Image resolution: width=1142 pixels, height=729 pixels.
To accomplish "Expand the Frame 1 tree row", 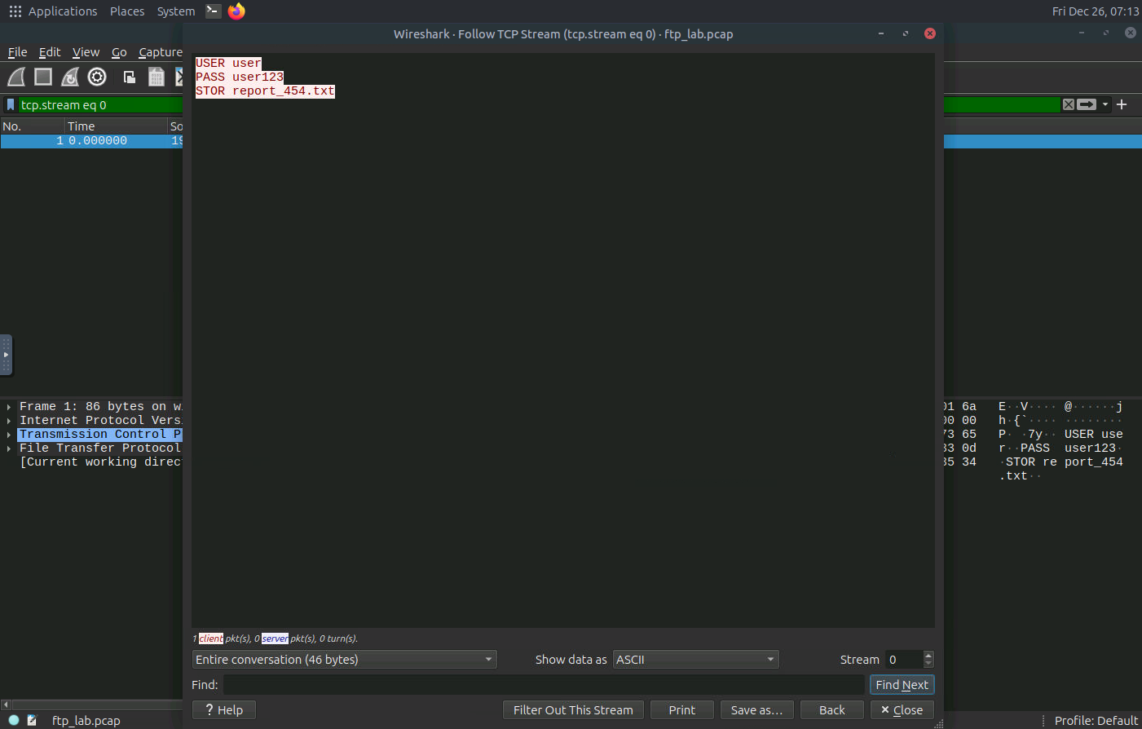I will pos(9,406).
